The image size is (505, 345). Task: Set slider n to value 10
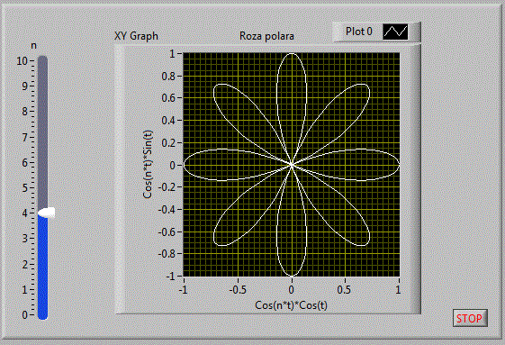tap(42, 60)
